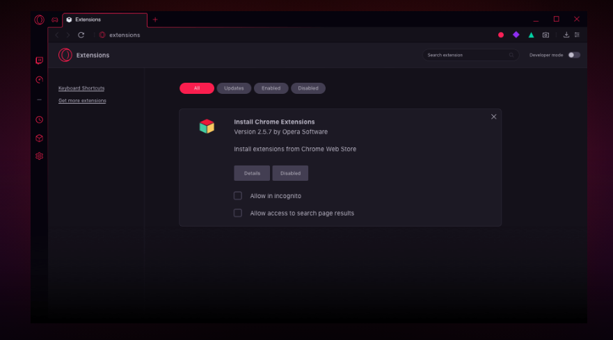Open the Opera GX main menu logo

39,19
